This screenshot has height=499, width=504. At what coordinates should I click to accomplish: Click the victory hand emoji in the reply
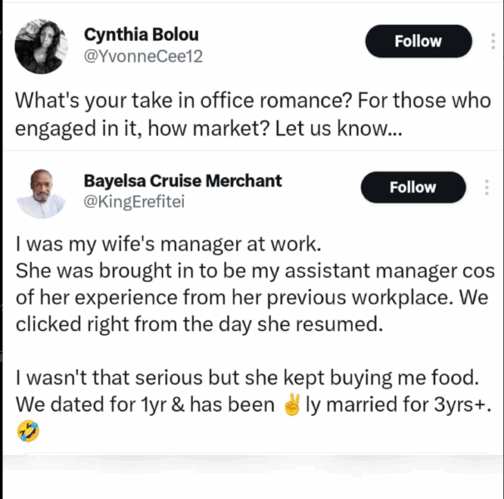291,406
